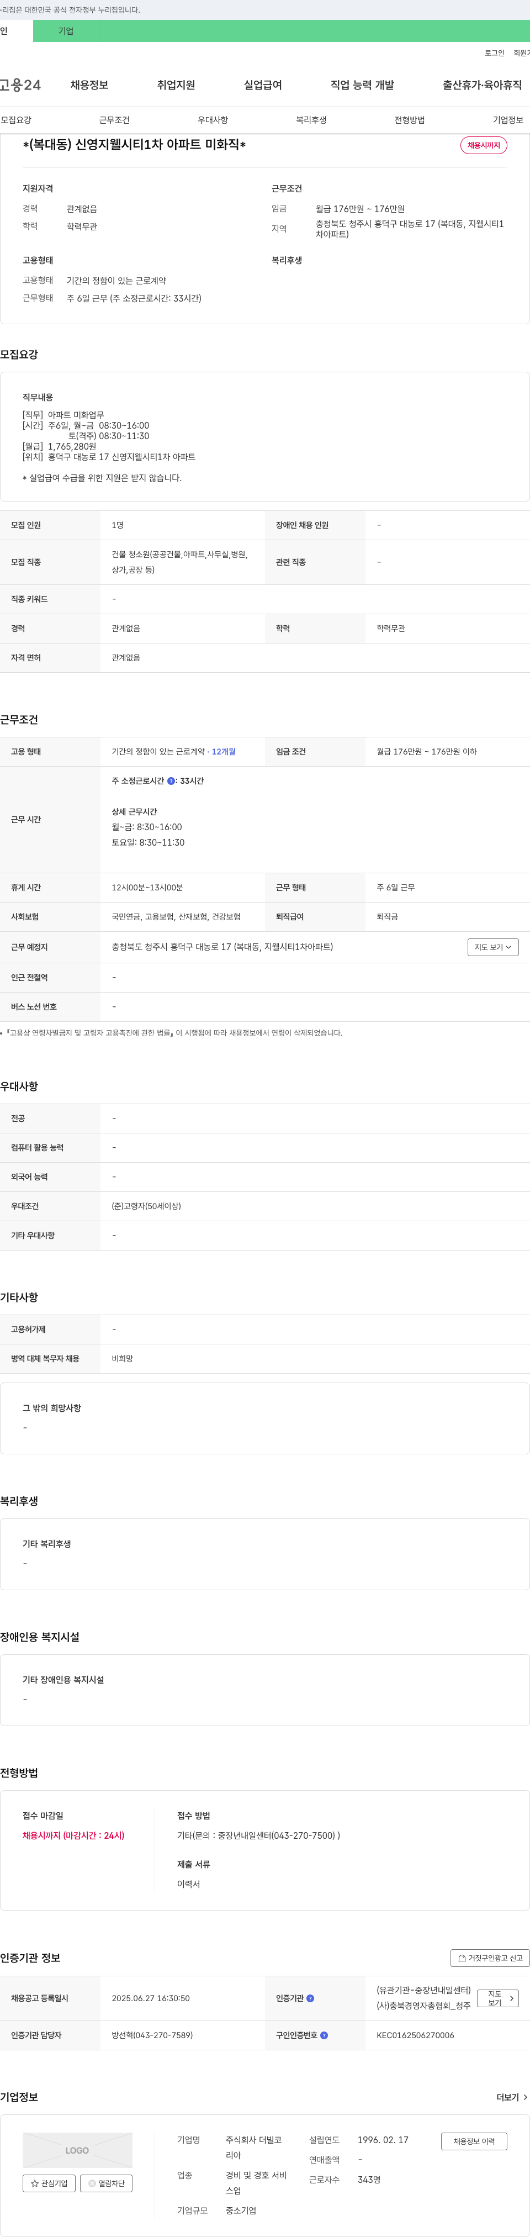Click the 채용시까지 badge
The height and width of the screenshot is (2237, 530).
tap(484, 145)
